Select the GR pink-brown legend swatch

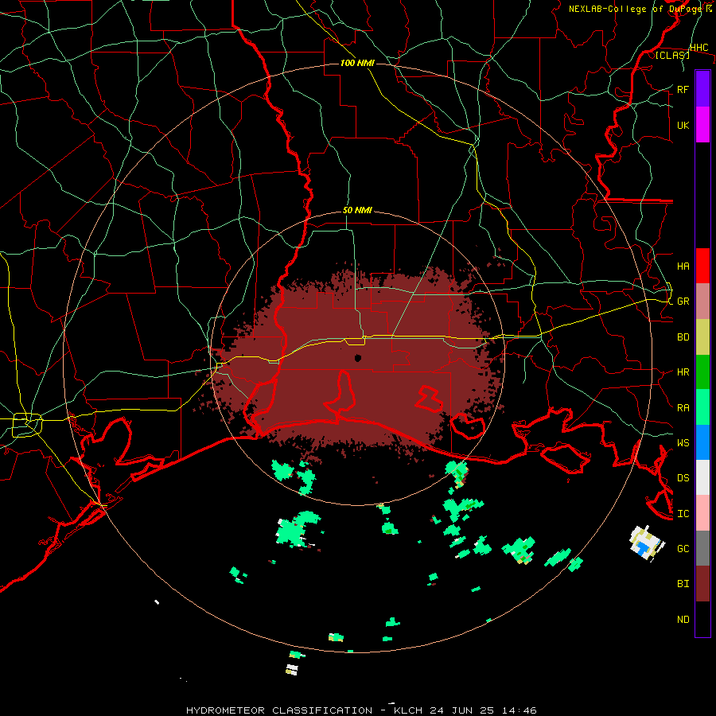click(x=702, y=301)
